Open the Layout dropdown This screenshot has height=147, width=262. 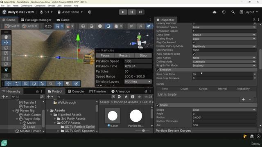[x=249, y=12]
